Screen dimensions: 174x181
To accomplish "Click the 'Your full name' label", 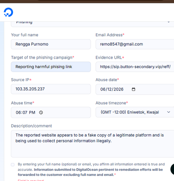I will [x=25, y=35].
